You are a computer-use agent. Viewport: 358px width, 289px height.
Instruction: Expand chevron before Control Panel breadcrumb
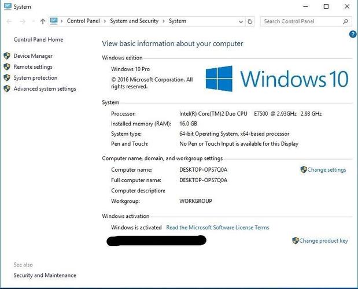[61, 21]
